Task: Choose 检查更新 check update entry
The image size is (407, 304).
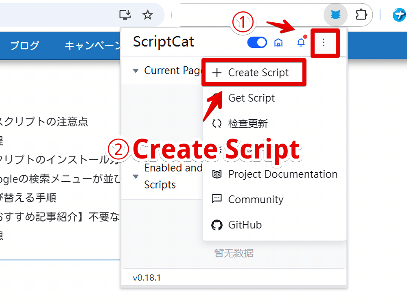Action: [274, 124]
